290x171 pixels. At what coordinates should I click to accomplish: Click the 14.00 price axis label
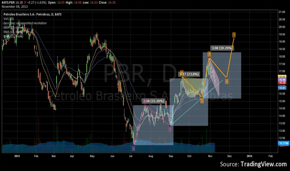tap(282, 116)
